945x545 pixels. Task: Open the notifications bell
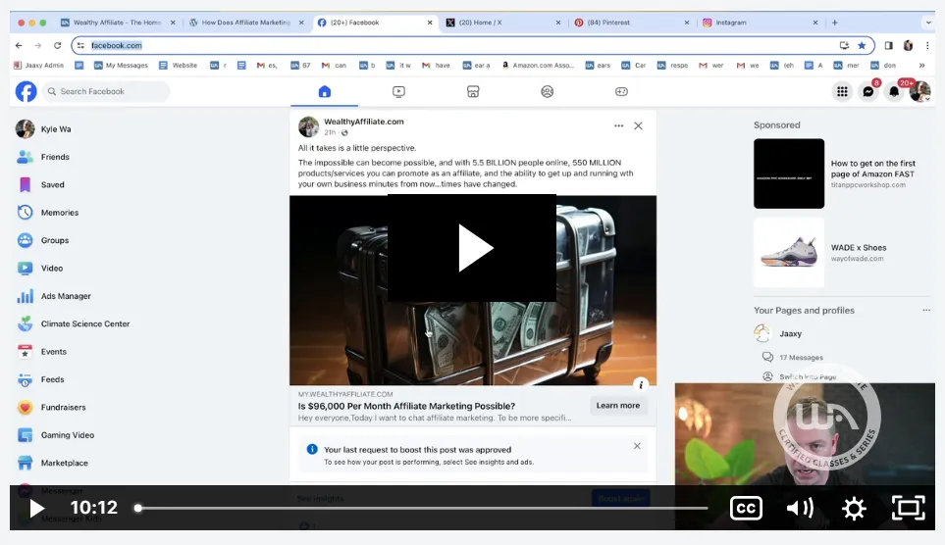coord(894,91)
